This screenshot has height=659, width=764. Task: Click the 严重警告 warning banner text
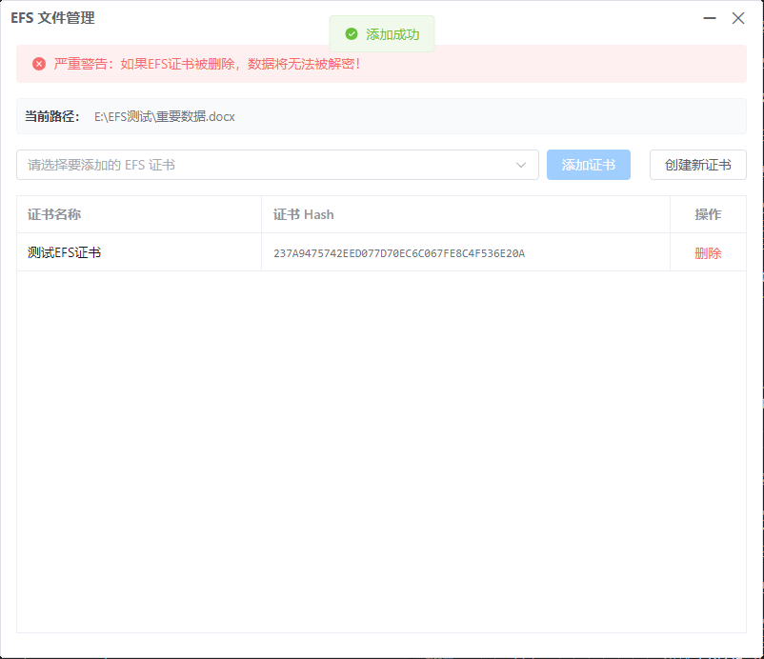[x=208, y=64]
